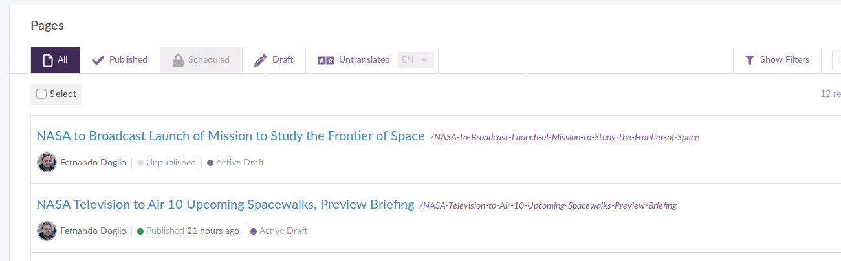Click the funnel icon for Show Filters
The image size is (841, 261).
pyautogui.click(x=750, y=60)
